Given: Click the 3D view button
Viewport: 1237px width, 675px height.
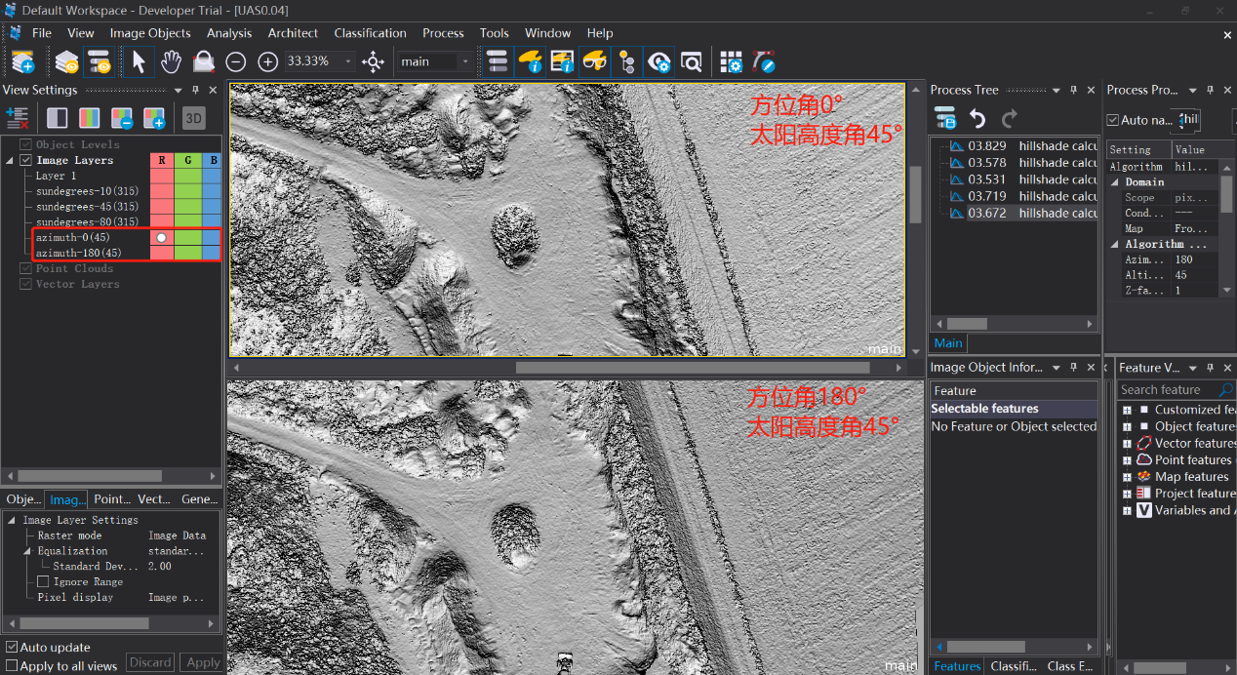Looking at the screenshot, I should coord(193,119).
